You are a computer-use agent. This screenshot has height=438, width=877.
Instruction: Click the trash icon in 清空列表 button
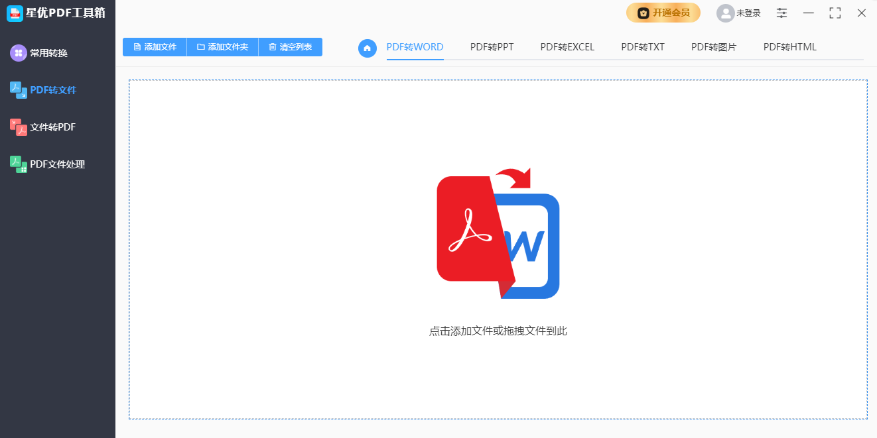[273, 46]
